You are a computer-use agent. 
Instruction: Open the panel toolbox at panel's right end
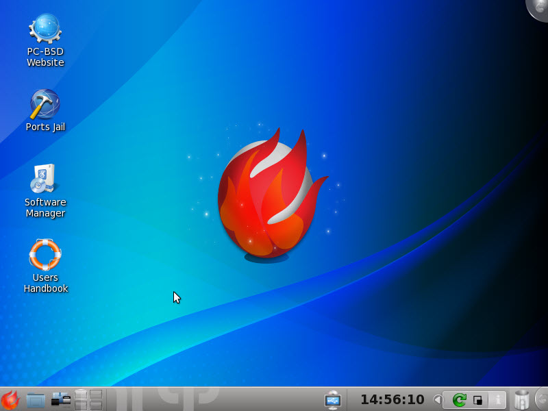542,399
